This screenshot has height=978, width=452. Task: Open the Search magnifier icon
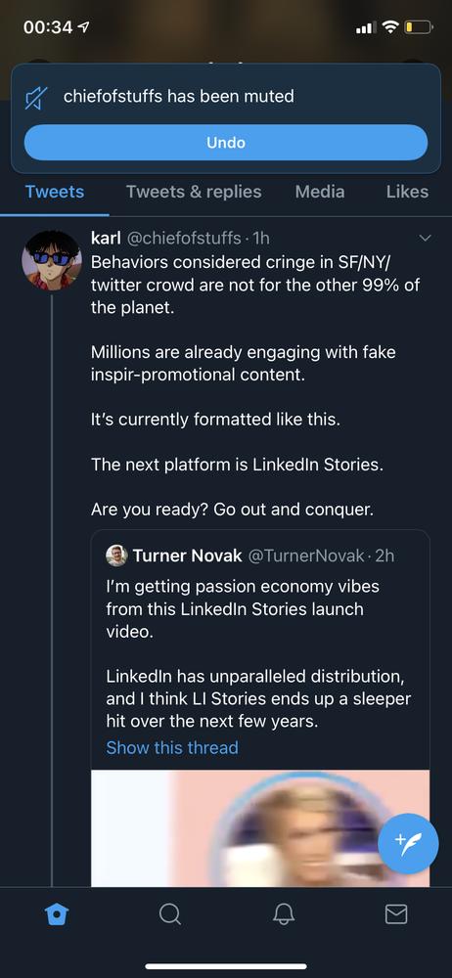170,914
